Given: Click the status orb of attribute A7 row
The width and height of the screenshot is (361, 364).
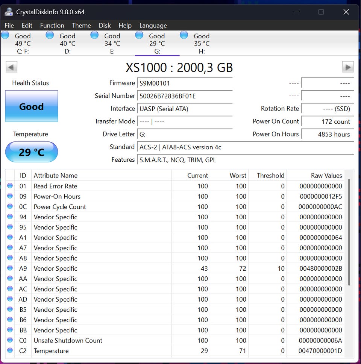Looking at the screenshot, I should 10,247.
